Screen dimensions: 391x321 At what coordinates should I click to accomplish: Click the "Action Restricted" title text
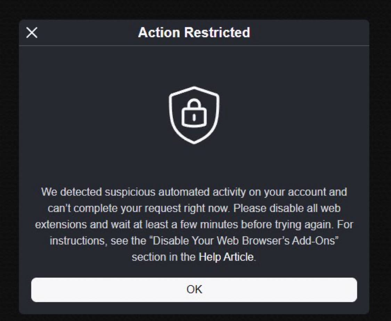[x=194, y=33]
